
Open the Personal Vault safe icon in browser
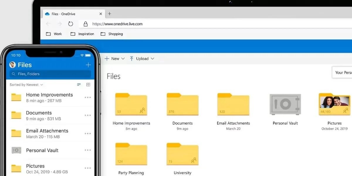[x=285, y=104]
